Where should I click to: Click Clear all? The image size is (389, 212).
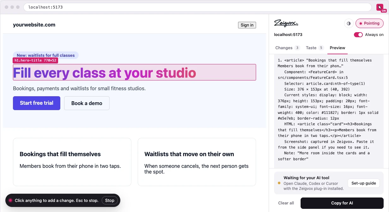point(286,203)
